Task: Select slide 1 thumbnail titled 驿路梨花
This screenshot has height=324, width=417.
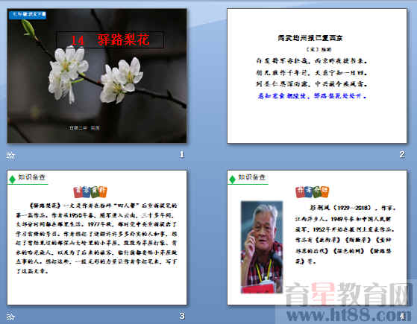Action: click(97, 76)
